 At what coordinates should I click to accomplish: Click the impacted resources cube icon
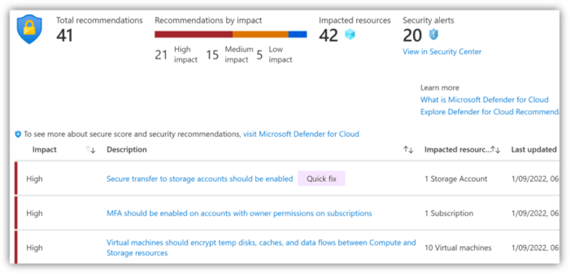tap(350, 35)
